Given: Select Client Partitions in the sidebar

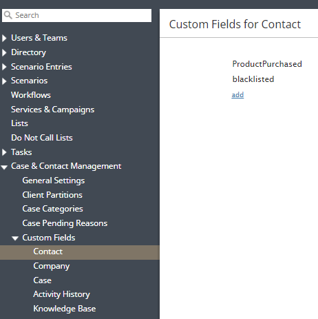Looking at the screenshot, I should 52,195.
